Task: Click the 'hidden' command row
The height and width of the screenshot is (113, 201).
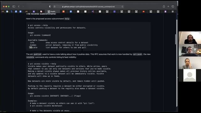Action: [x=64, y=45]
